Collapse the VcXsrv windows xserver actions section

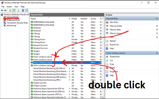point(157,53)
